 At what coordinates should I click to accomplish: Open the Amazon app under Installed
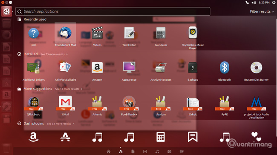[97, 68]
